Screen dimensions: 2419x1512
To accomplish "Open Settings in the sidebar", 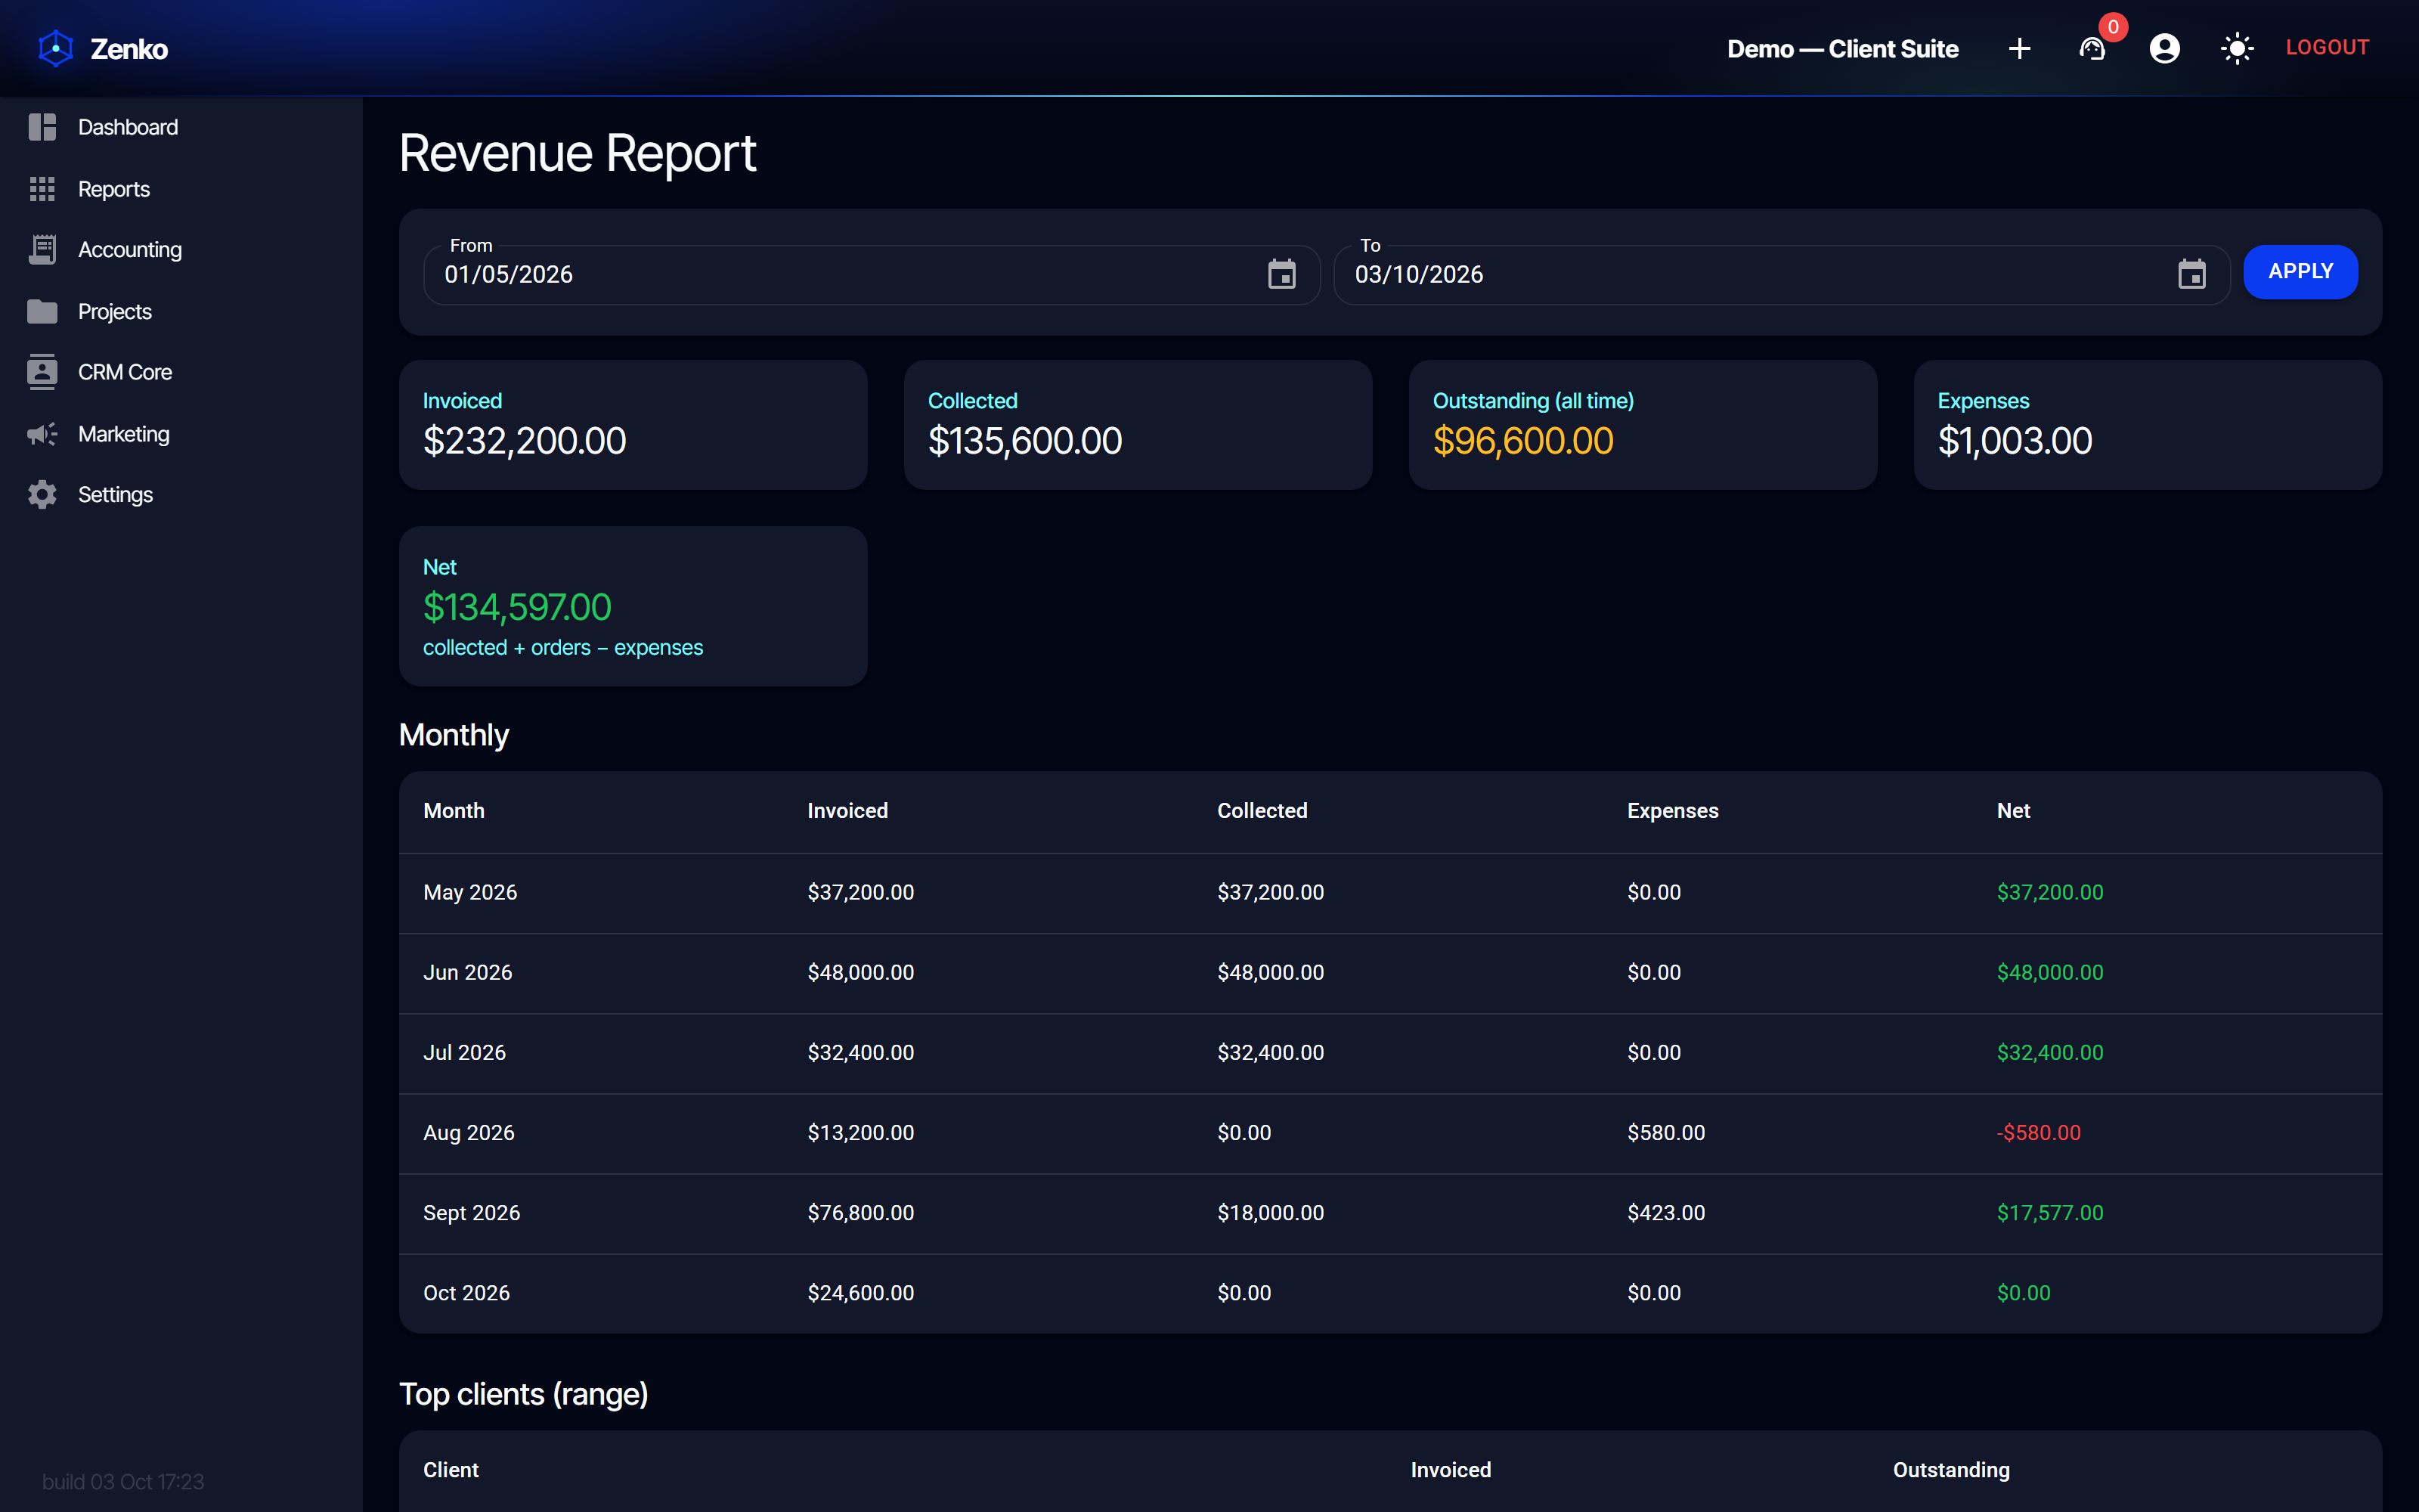I will pyautogui.click(x=181, y=495).
